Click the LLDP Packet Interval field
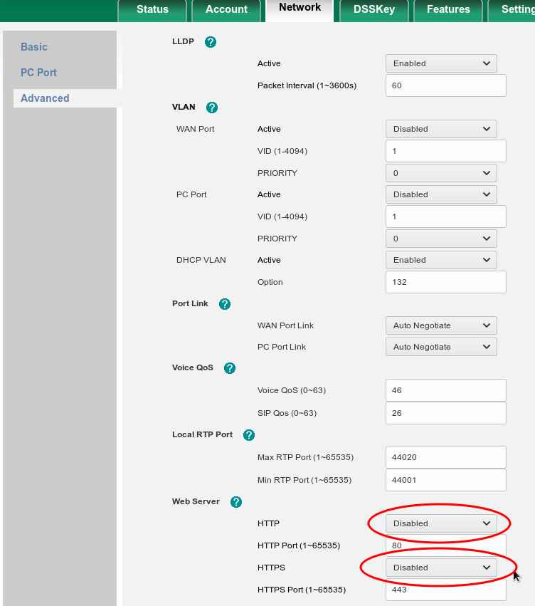The image size is (535, 606). pos(445,85)
